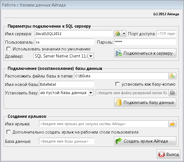Click the Создание ярлыков group heading

coord(27,116)
